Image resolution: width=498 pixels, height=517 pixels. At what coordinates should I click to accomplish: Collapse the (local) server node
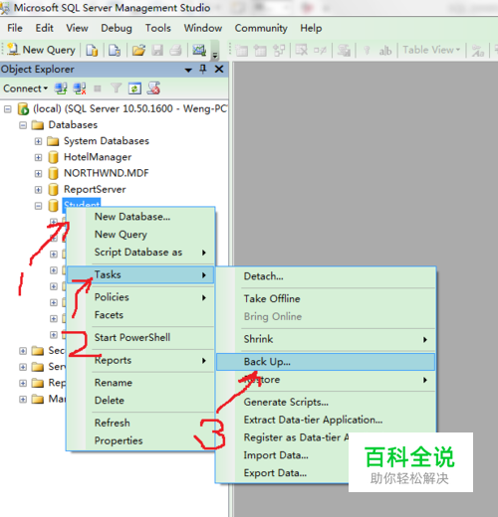[8, 108]
